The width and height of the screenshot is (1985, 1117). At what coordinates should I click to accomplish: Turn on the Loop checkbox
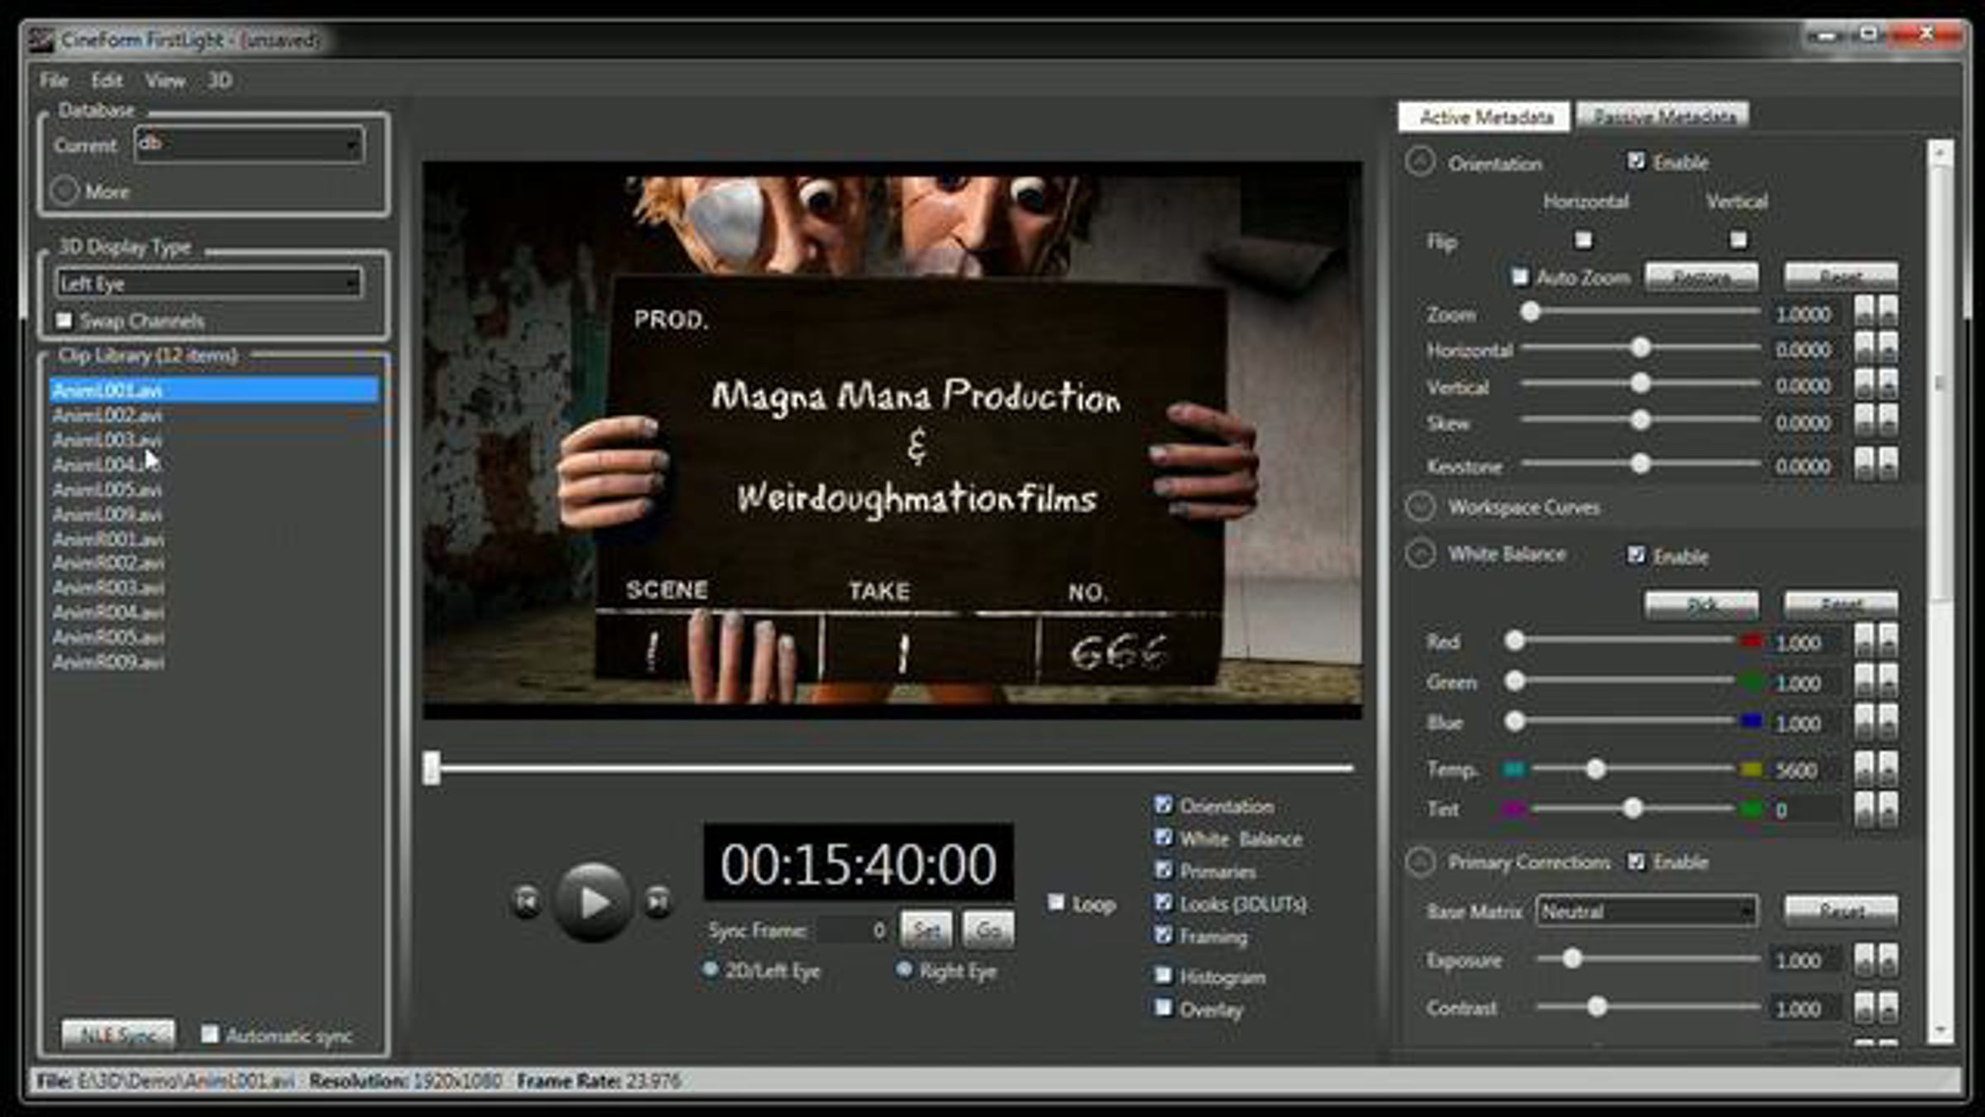pyautogui.click(x=1056, y=903)
